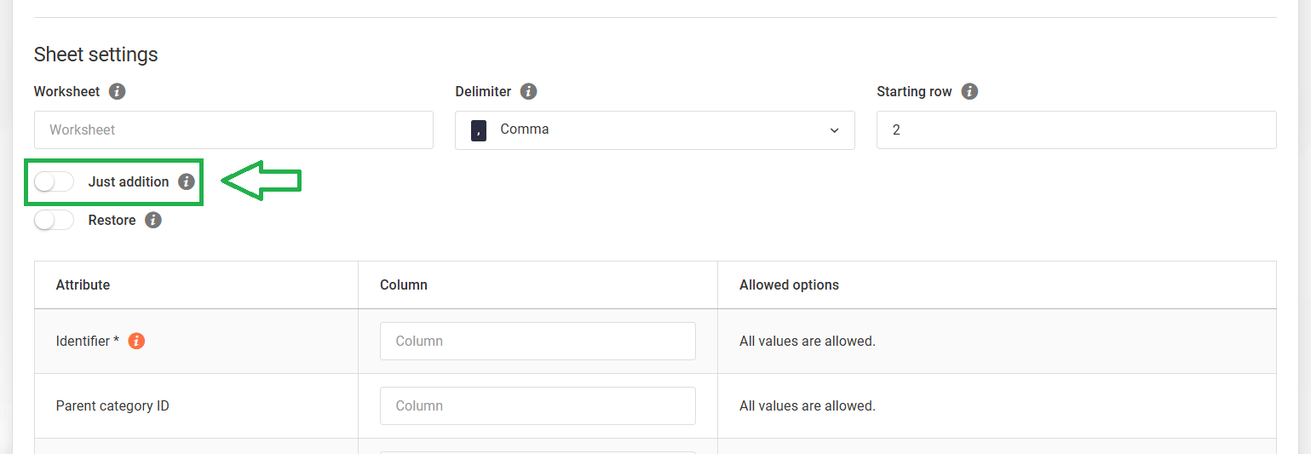
Task: Focus the Worksheet text field
Action: click(x=233, y=129)
